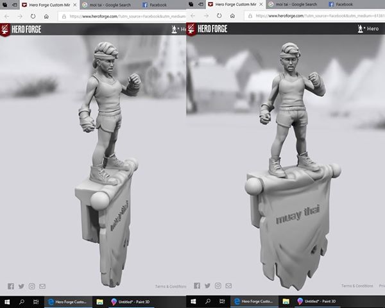Click muay thai miniature in right viewport

(x=289, y=160)
